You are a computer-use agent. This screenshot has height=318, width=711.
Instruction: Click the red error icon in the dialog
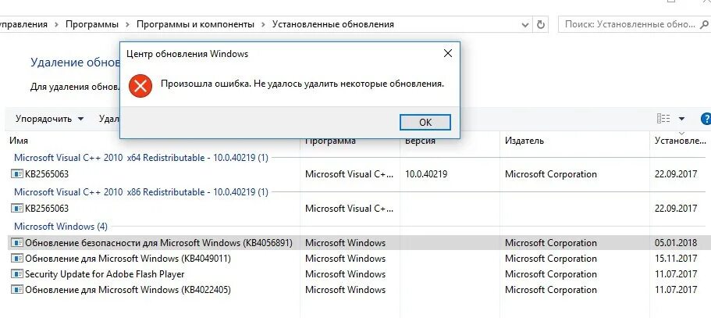click(x=140, y=84)
